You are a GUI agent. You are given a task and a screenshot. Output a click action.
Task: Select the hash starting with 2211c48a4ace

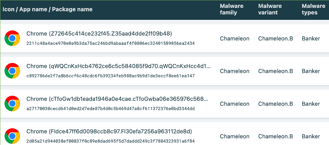110,43
